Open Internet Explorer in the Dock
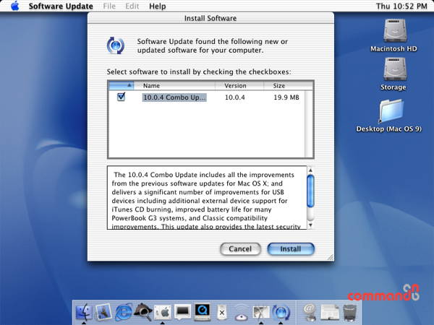The image size is (434, 325). click(123, 312)
